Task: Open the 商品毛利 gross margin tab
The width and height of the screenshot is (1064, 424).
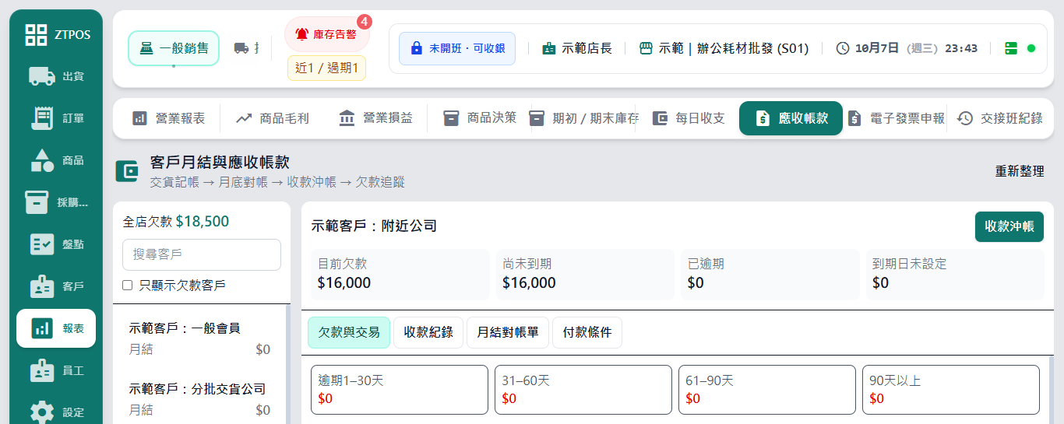Action: (x=272, y=118)
